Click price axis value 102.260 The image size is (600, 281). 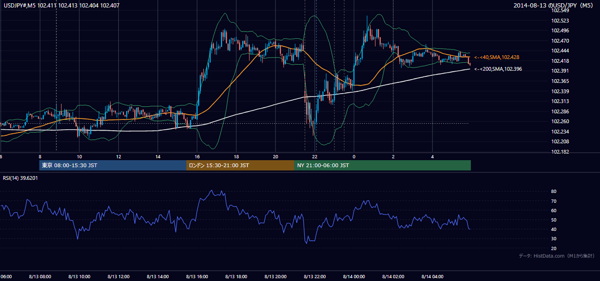pyautogui.click(x=560, y=121)
